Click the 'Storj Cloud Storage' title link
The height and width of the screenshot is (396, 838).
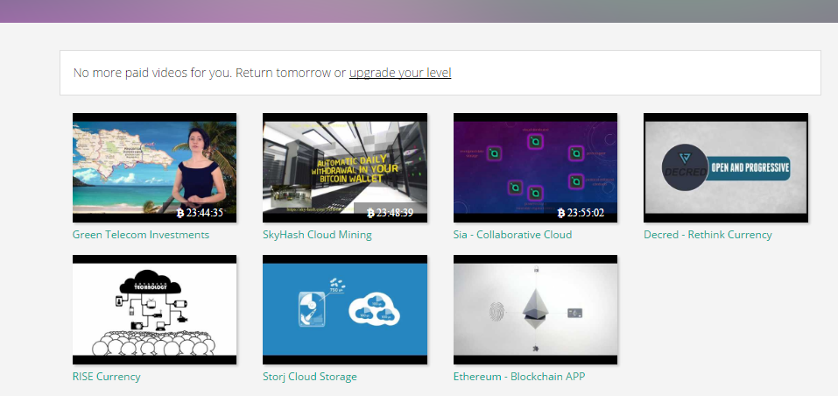(x=309, y=377)
